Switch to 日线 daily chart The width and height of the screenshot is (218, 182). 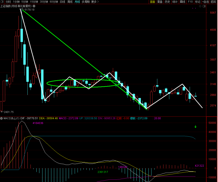pyautogui.click(x=63, y=2)
